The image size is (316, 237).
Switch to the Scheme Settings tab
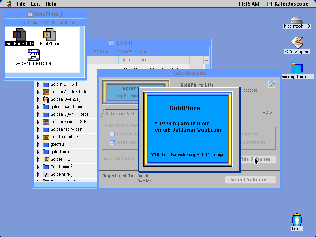tap(121, 114)
